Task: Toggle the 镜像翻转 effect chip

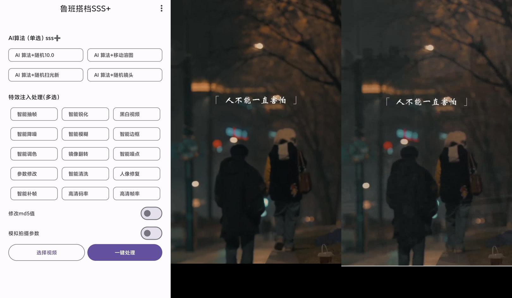Action: click(x=85, y=154)
